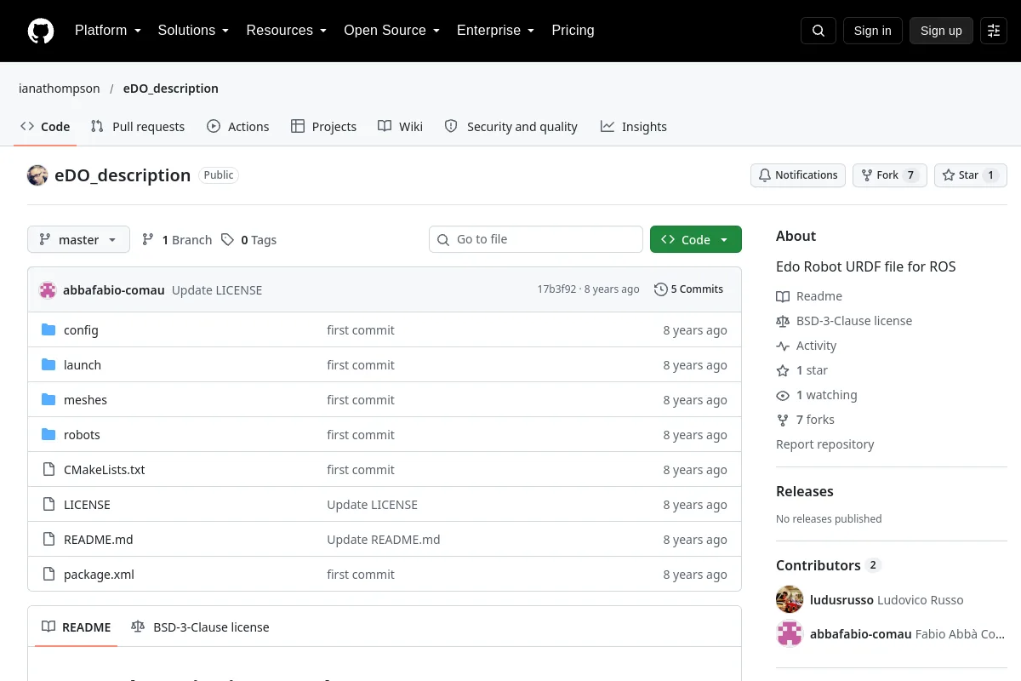Screen dimensions: 1021x681
Task: Open the Update README.md commit message
Action: (384, 540)
